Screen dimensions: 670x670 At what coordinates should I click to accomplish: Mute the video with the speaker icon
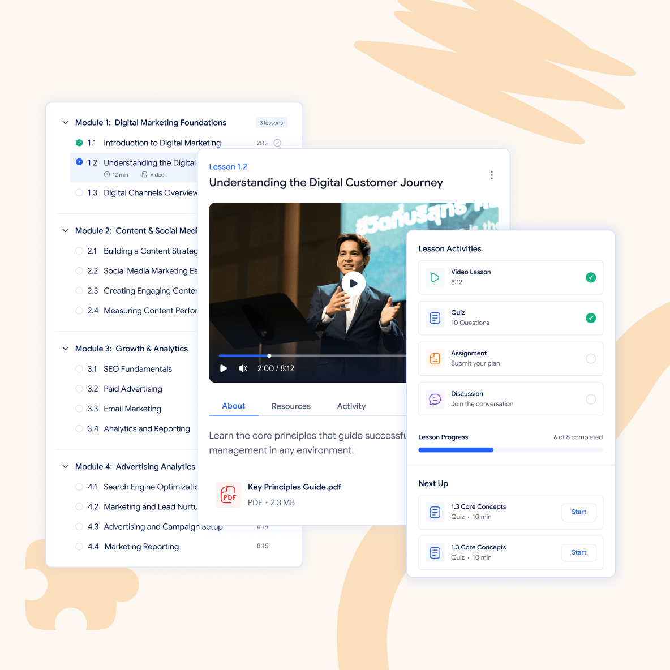coord(243,368)
